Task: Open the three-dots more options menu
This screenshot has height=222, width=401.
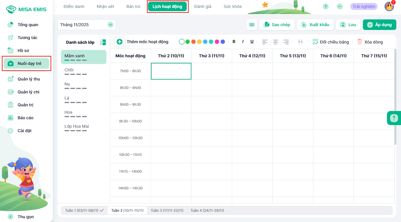Action: 340,6
